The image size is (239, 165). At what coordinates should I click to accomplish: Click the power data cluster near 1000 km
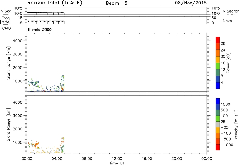(34, 82)
